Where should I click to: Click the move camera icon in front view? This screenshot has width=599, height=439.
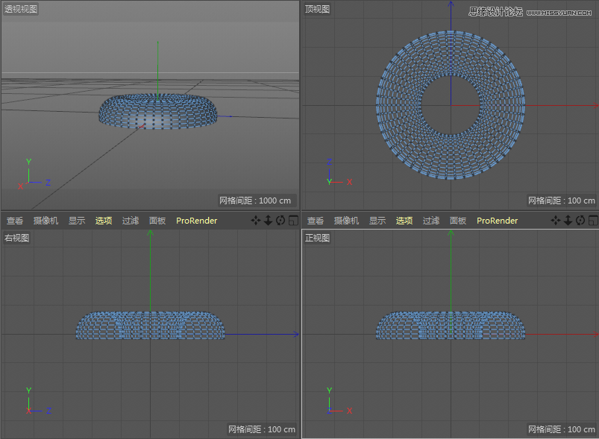[556, 221]
